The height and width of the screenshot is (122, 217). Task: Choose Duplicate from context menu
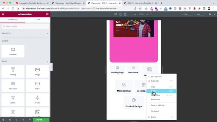pyautogui.click(x=161, y=81)
